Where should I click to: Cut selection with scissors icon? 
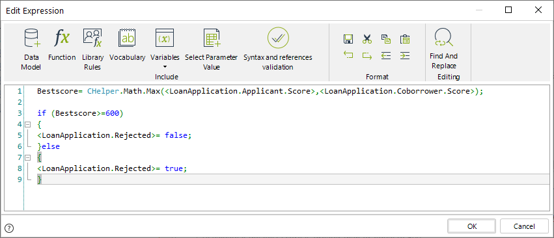[x=367, y=39]
